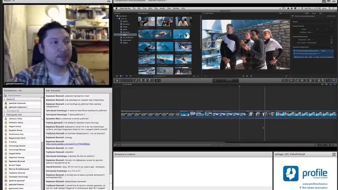The width and height of the screenshot is (338, 190).
Task: Open the Window menu
Action: pyautogui.click(x=176, y=8)
